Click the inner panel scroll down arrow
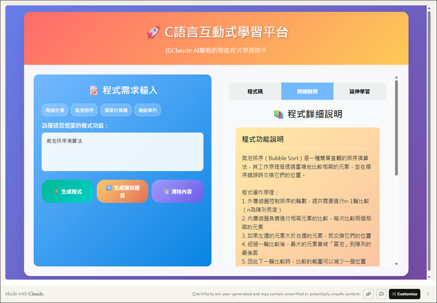Image resolution: width=437 pixels, height=303 pixels. pyautogui.click(x=396, y=264)
